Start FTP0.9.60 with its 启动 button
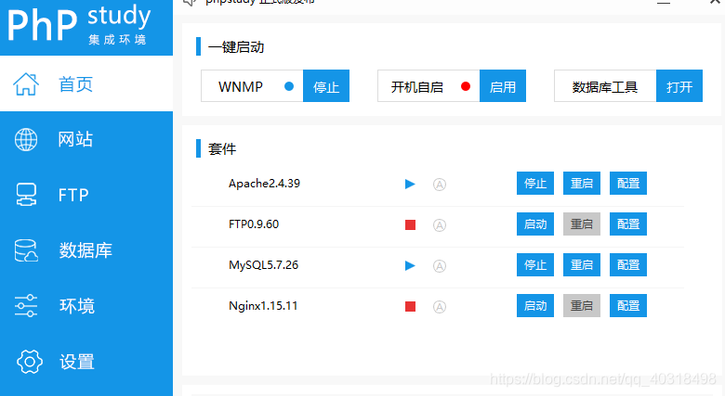This screenshot has width=725, height=396. [535, 224]
